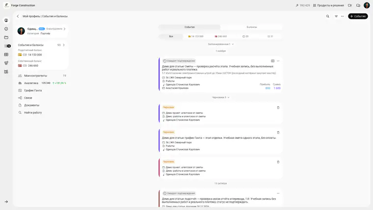Open the folder icon in left sidebar
The width and height of the screenshot is (373, 210).
tap(6, 37)
